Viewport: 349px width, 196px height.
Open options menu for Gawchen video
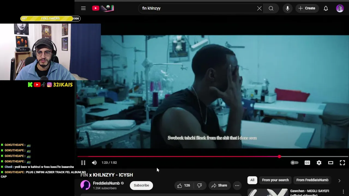click(x=343, y=192)
